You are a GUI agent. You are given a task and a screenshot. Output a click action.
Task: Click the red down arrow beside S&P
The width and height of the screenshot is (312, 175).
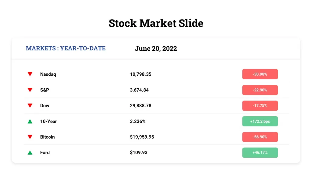point(30,90)
